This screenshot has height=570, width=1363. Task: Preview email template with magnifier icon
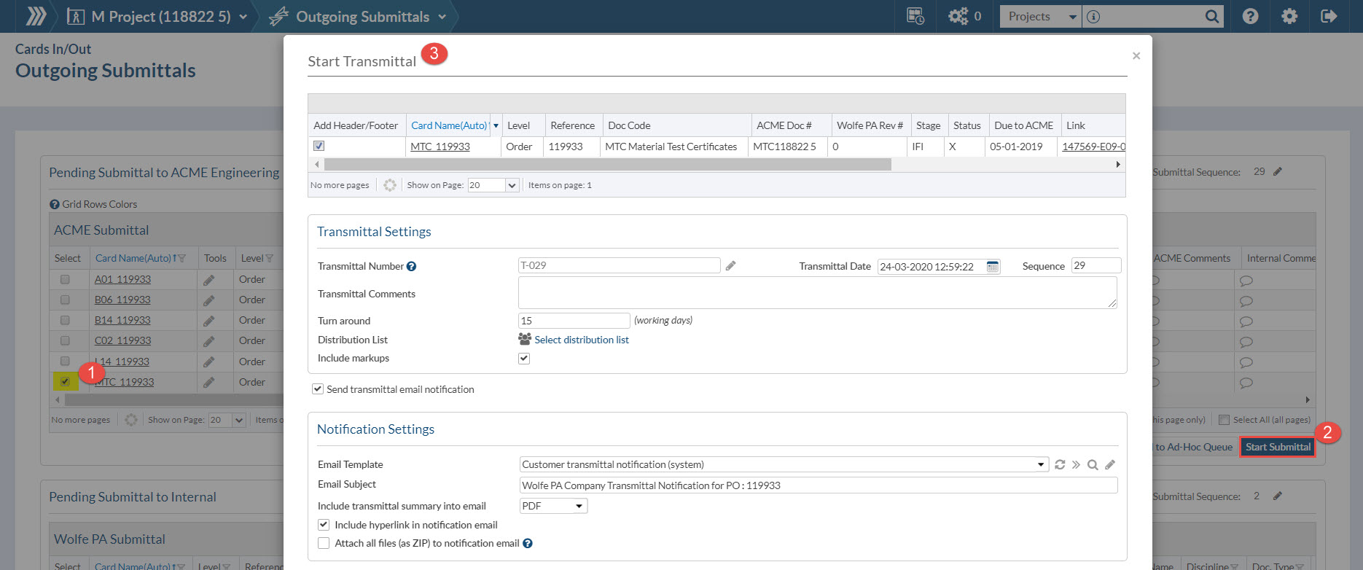[1093, 464]
